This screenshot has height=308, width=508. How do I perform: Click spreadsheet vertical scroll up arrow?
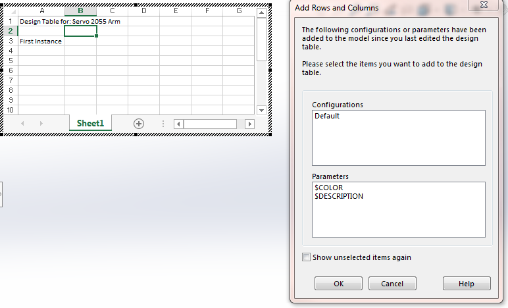click(x=261, y=13)
